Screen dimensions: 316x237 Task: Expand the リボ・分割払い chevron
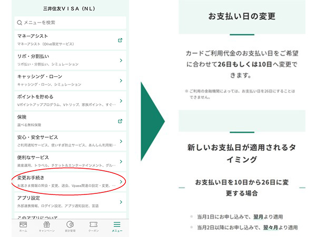click(121, 60)
